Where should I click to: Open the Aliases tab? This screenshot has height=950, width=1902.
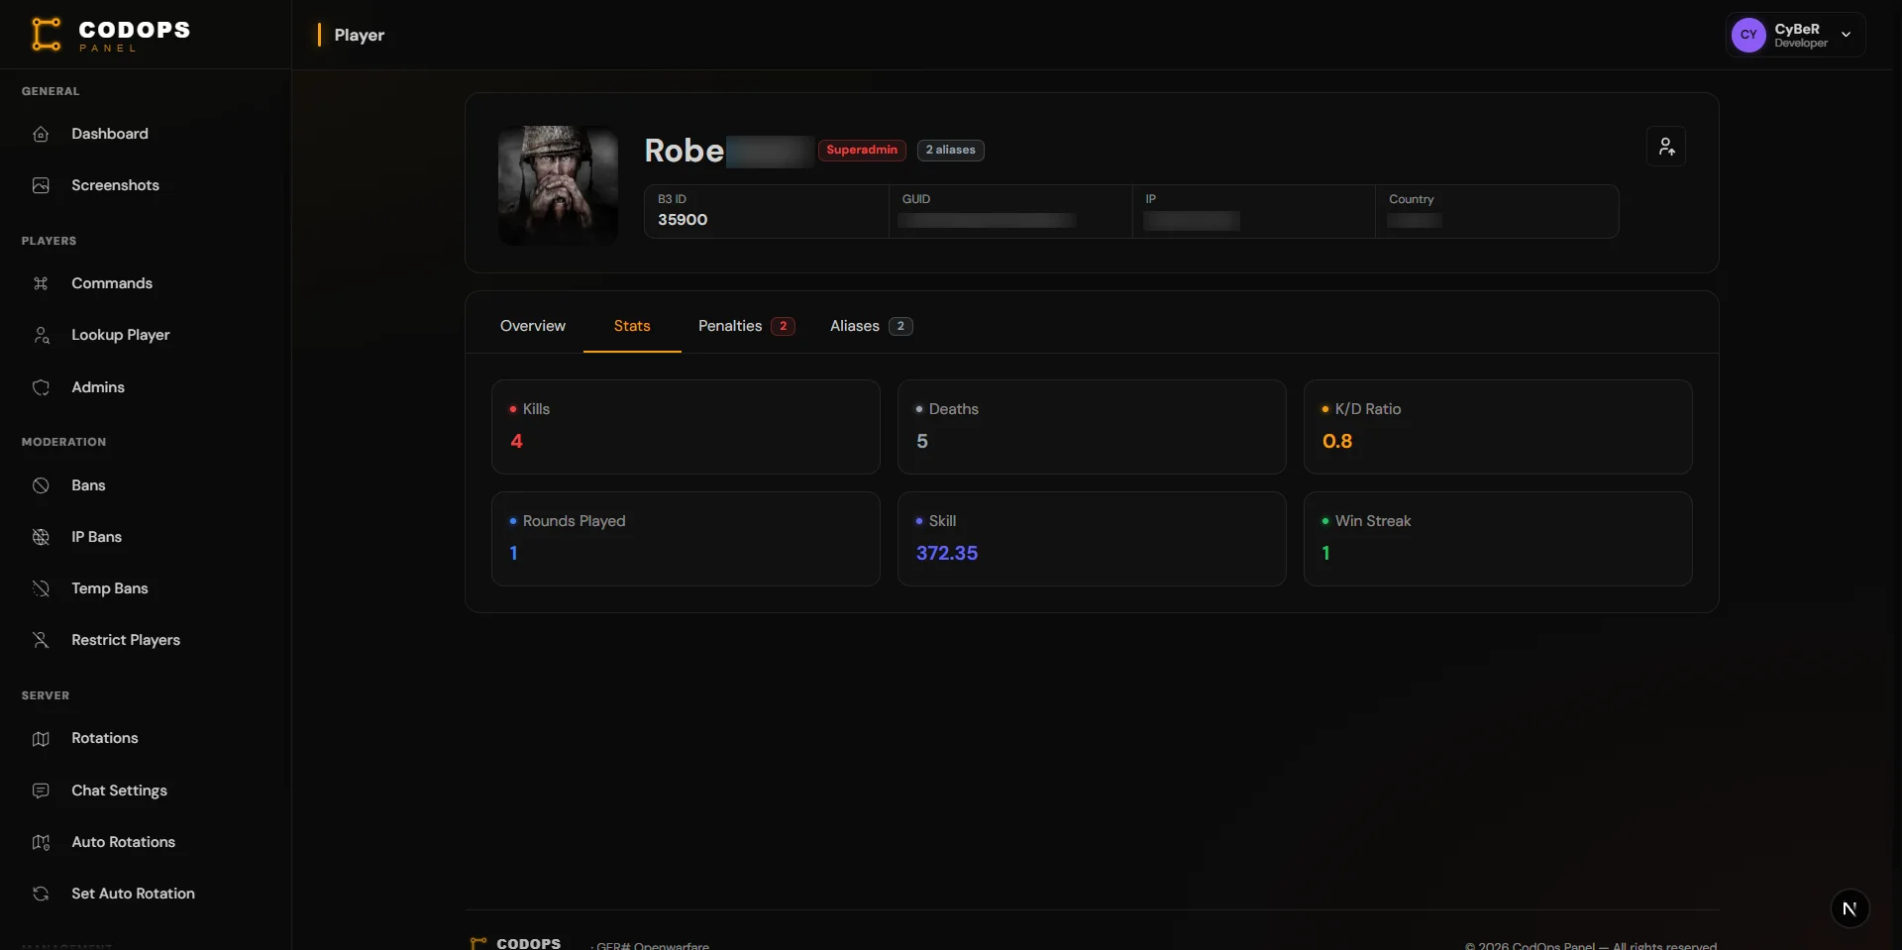[871, 326]
